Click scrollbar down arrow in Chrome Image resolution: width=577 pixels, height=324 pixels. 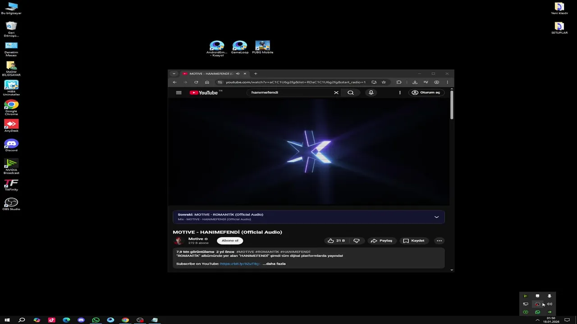(x=452, y=270)
